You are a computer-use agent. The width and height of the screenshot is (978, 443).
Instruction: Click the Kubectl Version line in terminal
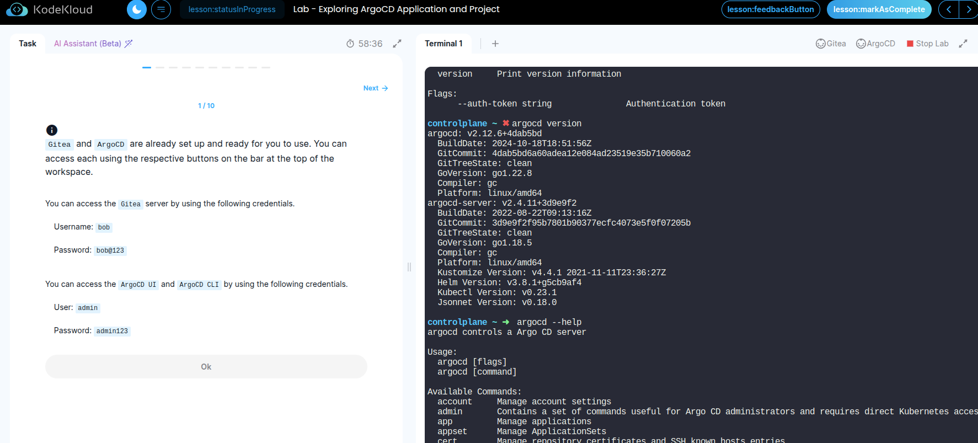[x=497, y=292]
